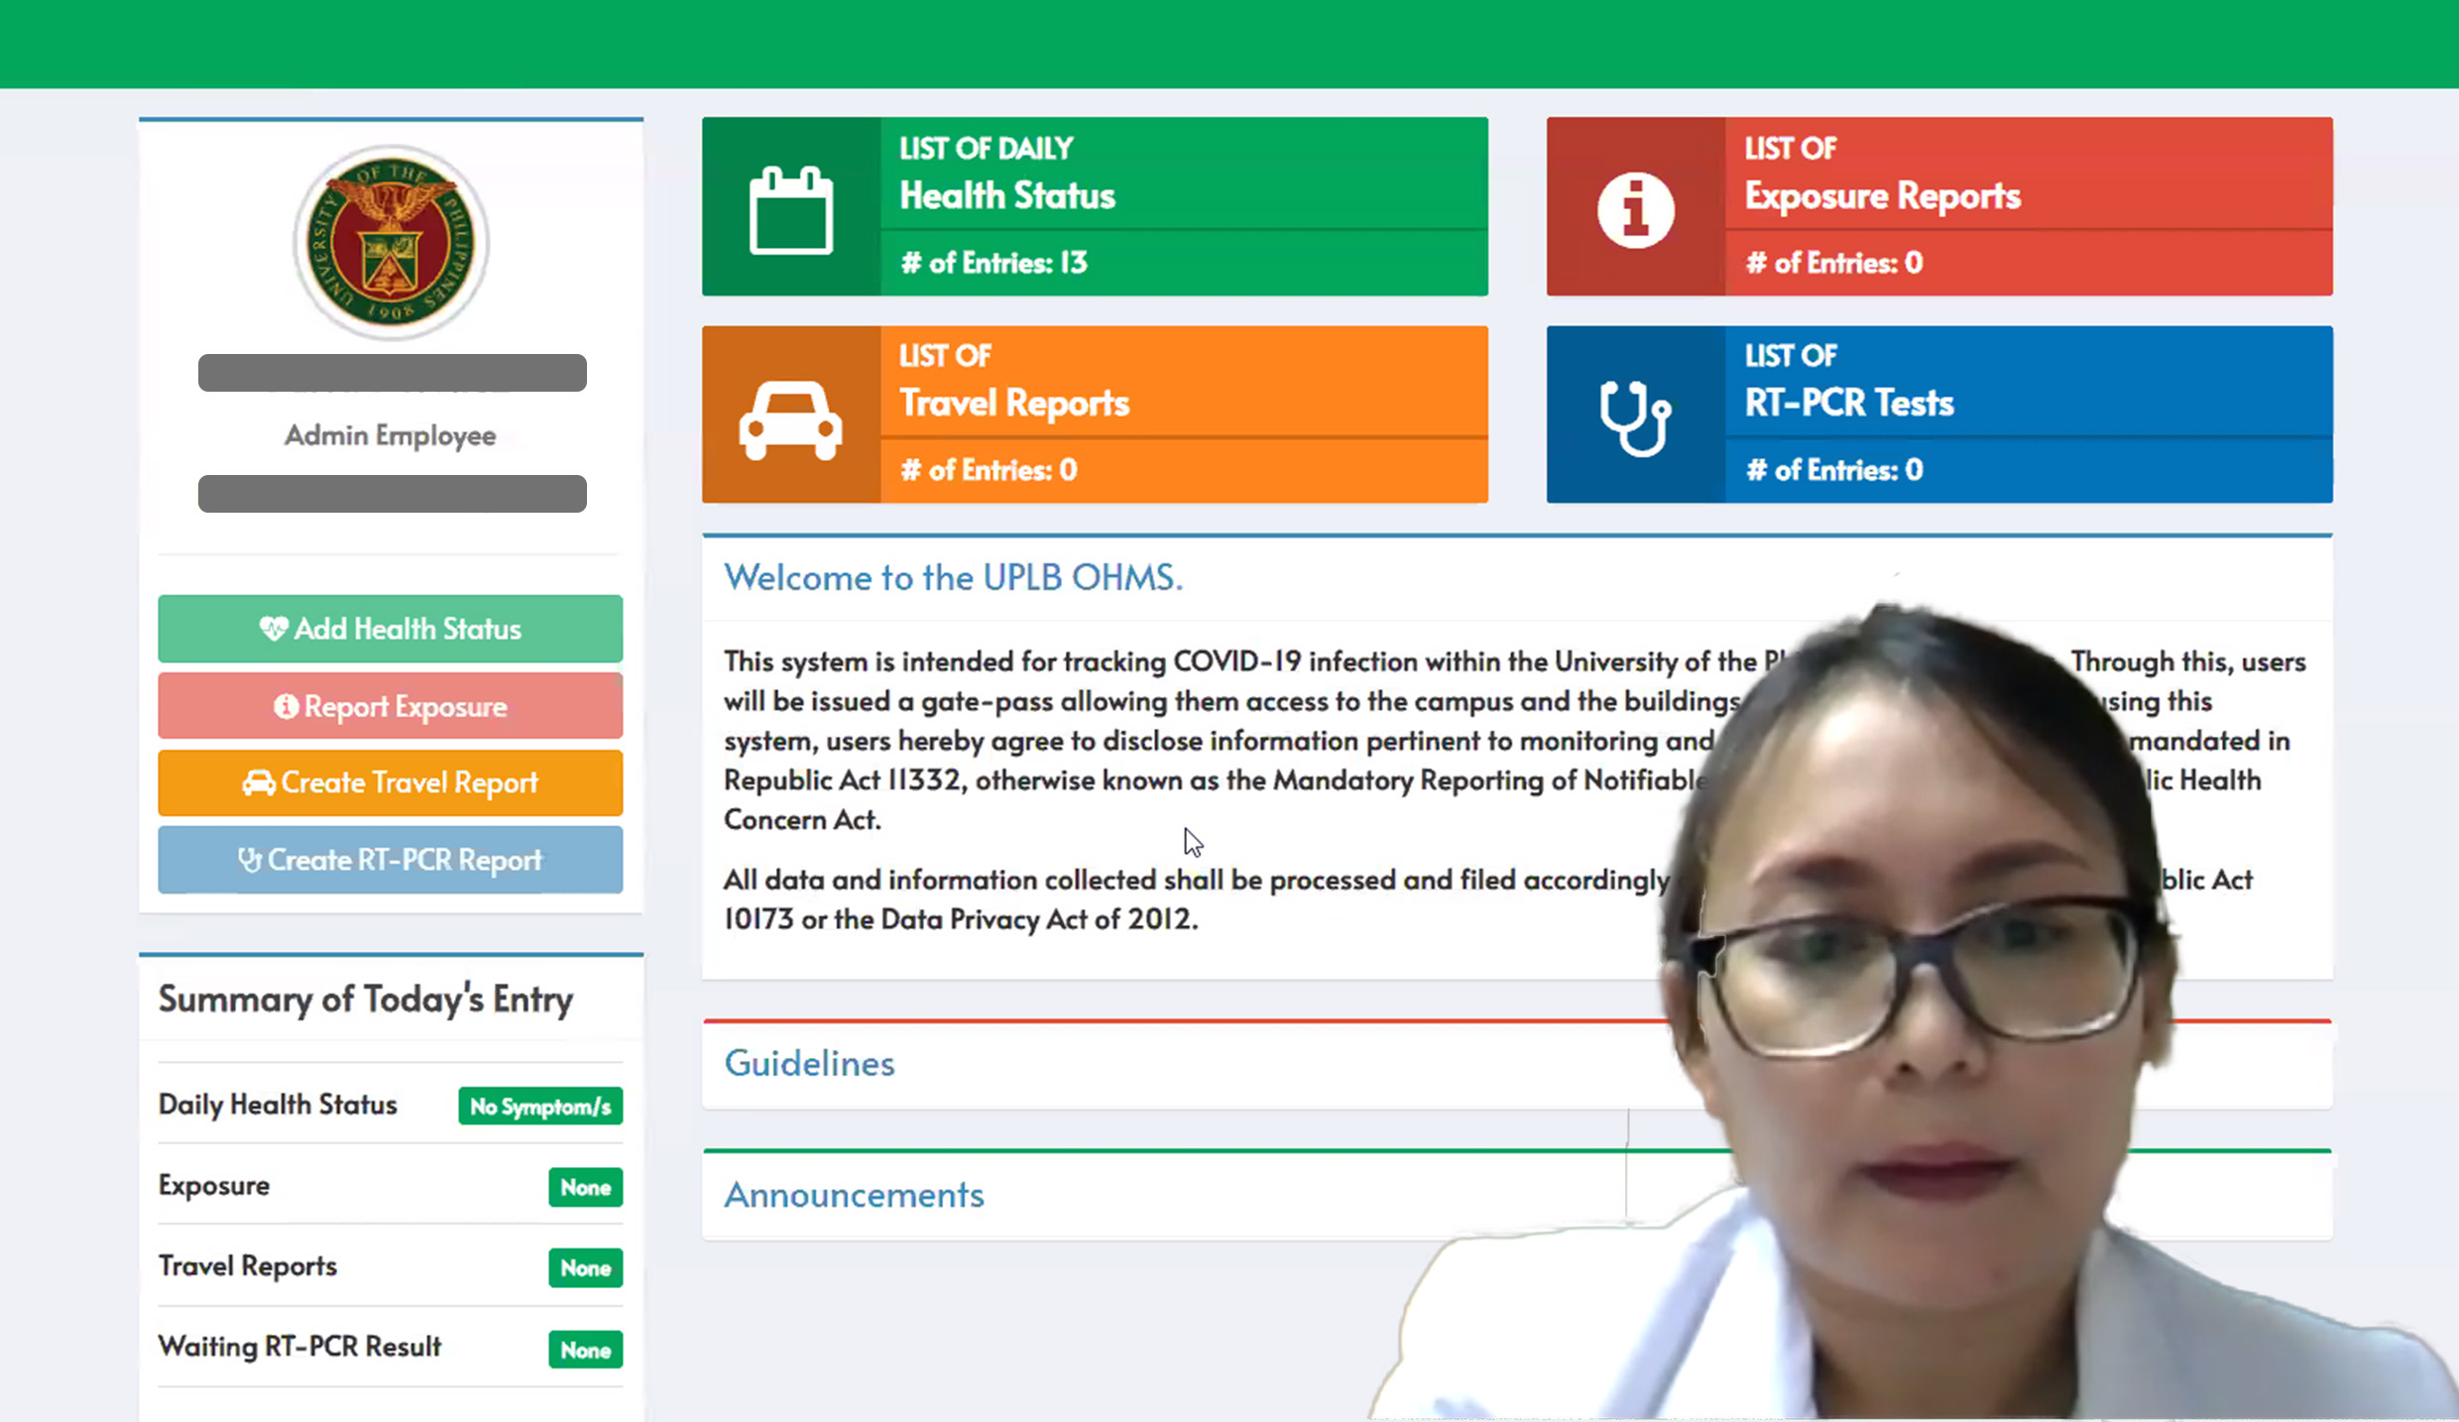Expand the Announcements section

(854, 1195)
